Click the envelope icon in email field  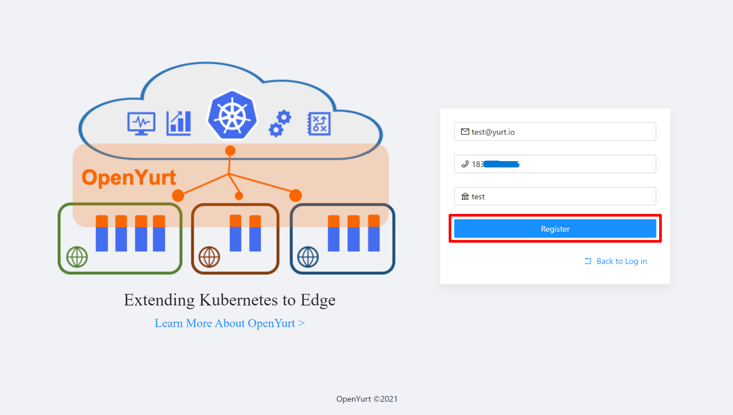tap(465, 132)
